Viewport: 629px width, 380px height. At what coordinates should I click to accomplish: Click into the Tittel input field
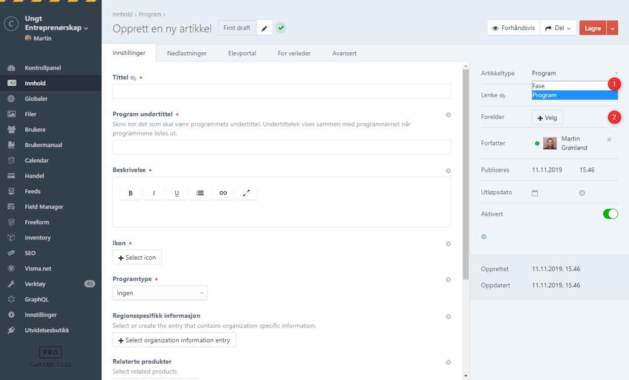point(282,91)
